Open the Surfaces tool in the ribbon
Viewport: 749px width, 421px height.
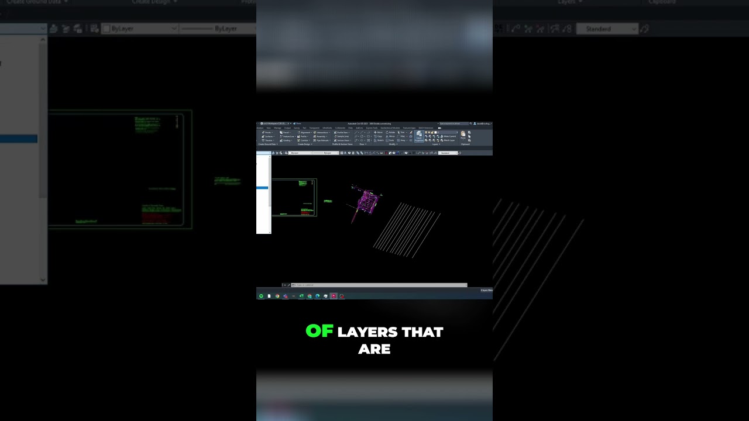[x=268, y=136]
